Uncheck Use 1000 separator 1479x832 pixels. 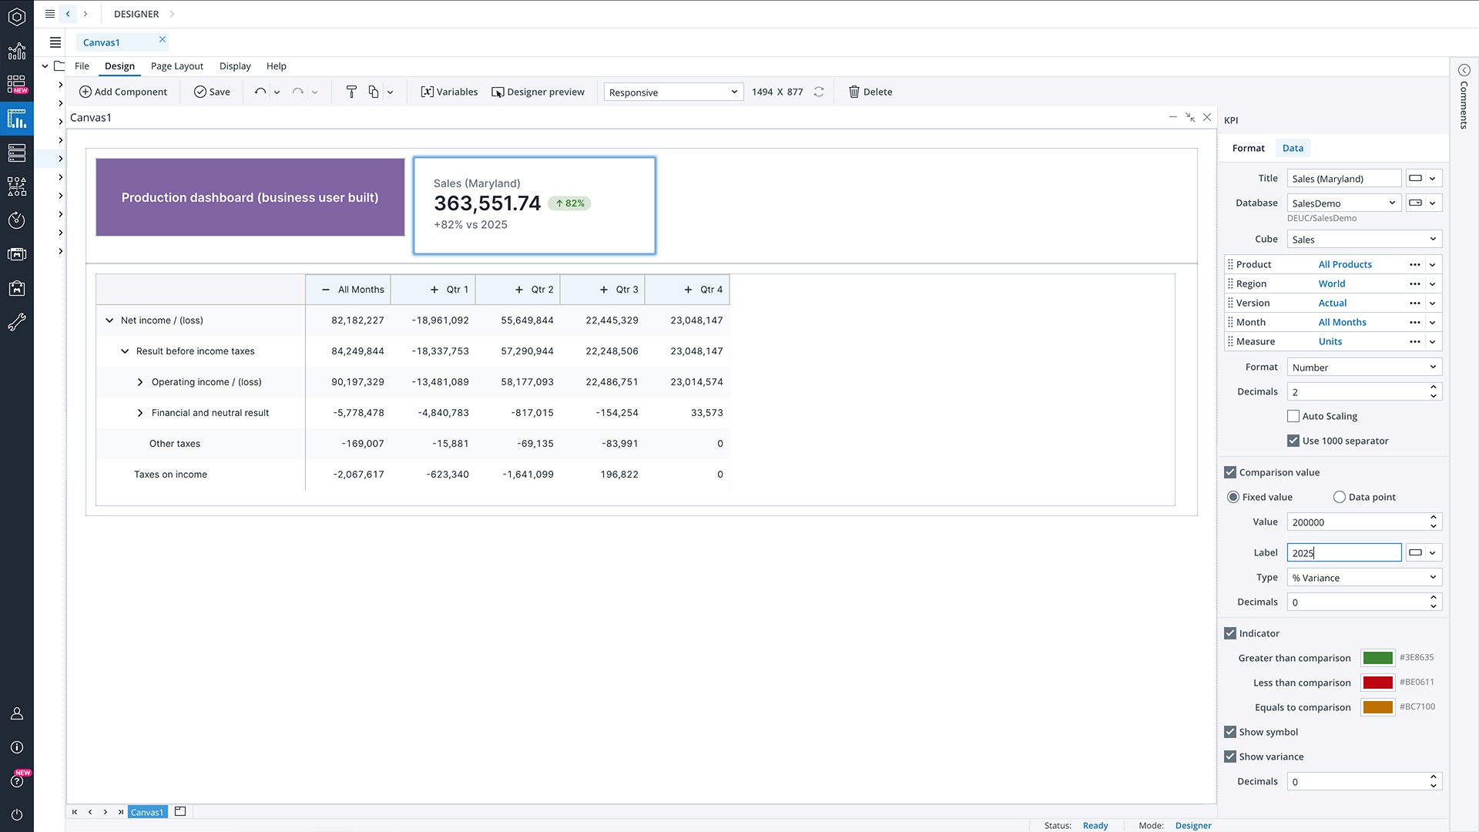(x=1293, y=441)
